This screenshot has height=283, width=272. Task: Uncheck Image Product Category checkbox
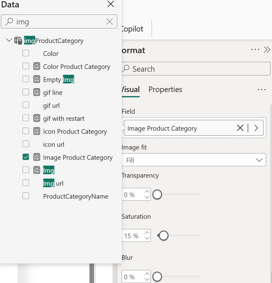point(26,157)
